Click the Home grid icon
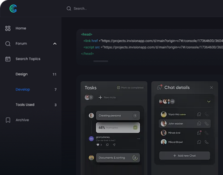Image resolution: width=223 pixels, height=175 pixels. pyautogui.click(x=8, y=28)
